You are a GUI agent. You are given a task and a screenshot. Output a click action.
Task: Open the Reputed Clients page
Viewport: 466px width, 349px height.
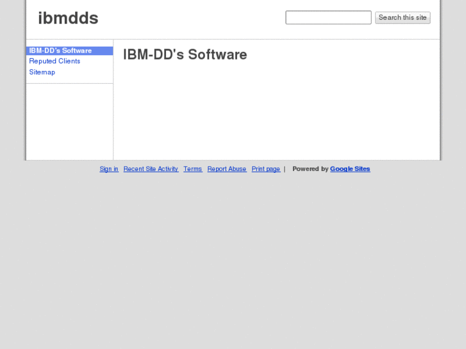[x=54, y=61]
